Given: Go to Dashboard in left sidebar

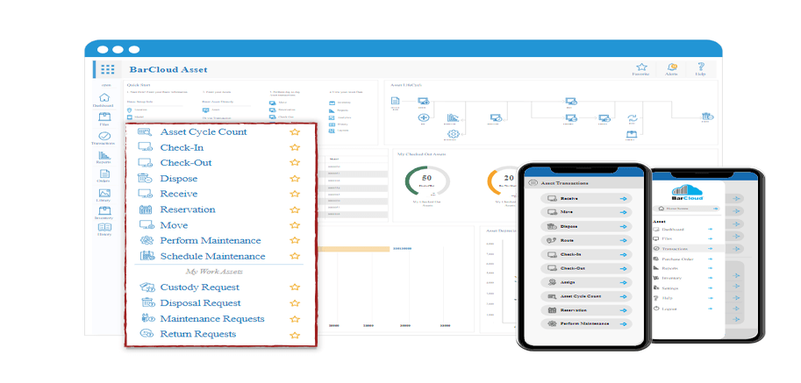Looking at the screenshot, I should point(104,101).
